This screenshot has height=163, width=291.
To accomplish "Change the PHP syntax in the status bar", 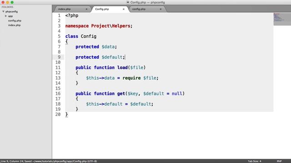I will (x=279, y=161).
